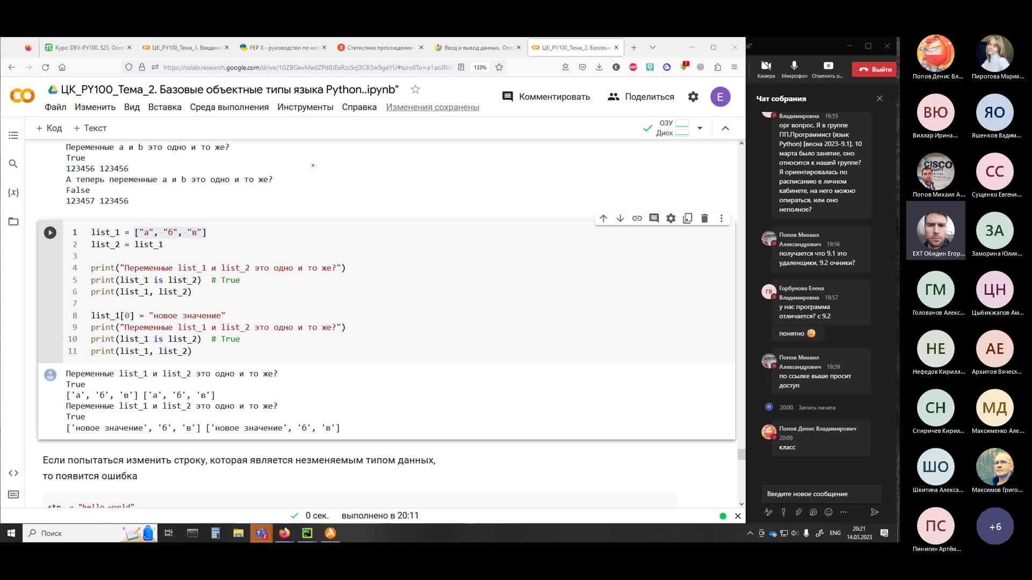Expand the runtime connection dropdown arrow
The height and width of the screenshot is (580, 1032).
(699, 128)
